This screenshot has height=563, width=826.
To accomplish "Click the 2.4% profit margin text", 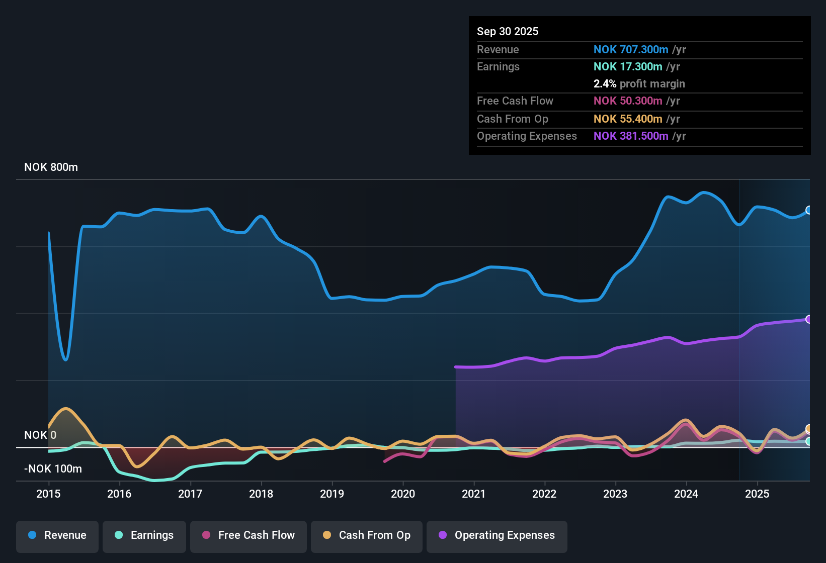I will 639,83.
